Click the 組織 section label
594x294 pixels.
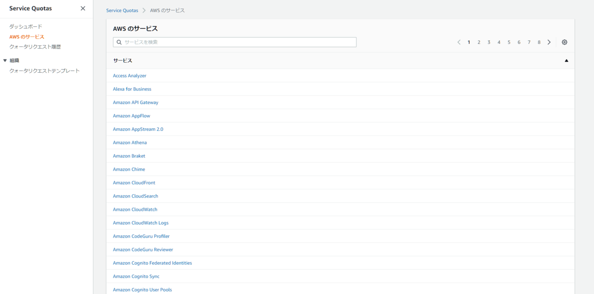[14, 60]
